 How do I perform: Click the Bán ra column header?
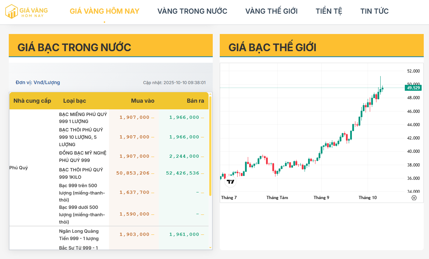(195, 101)
